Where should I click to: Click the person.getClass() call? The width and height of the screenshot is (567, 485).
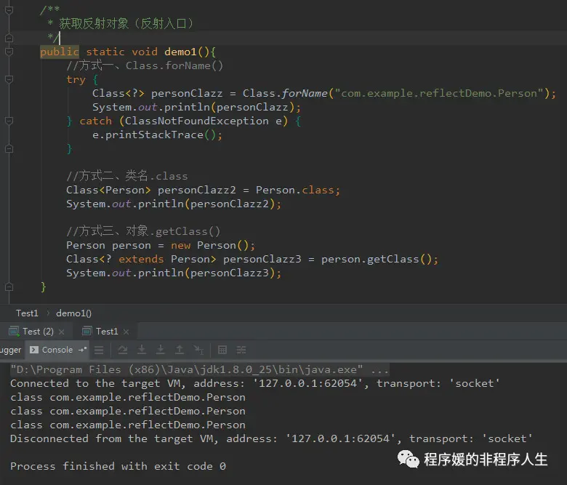point(377,259)
